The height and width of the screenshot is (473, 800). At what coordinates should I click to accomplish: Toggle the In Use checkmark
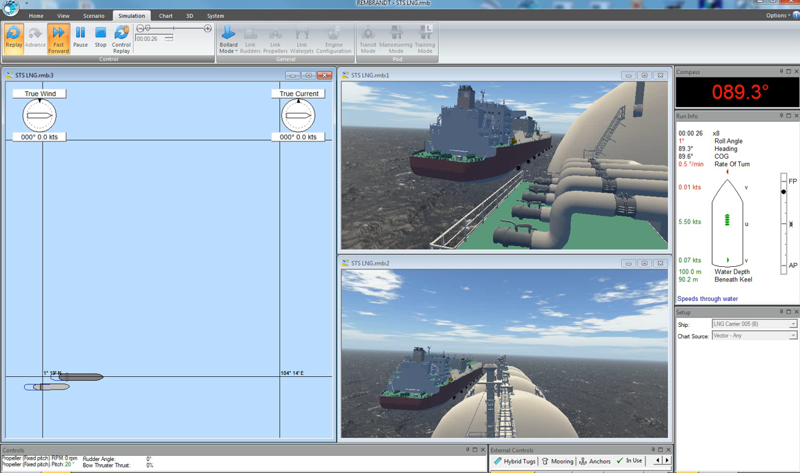click(629, 460)
